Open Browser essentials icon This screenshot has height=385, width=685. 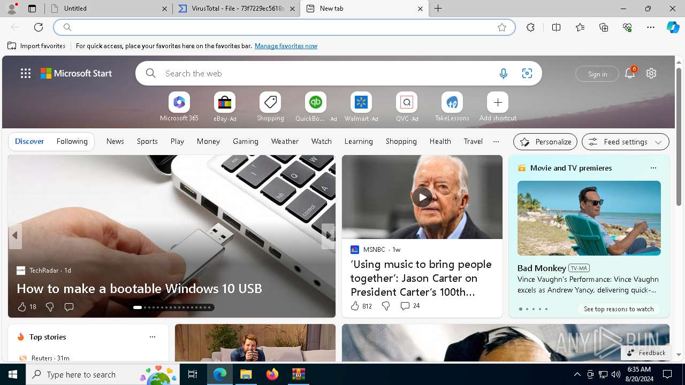coord(627,27)
